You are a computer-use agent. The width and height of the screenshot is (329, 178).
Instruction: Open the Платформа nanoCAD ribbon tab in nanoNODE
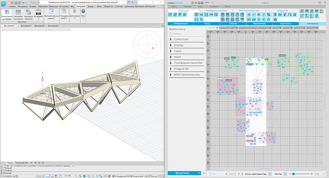[x=216, y=10]
